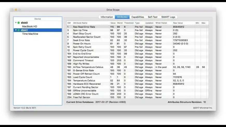Click the raw value 52, 26, 56, 1740
This screenshot has width=226, height=127.
click(182, 67)
